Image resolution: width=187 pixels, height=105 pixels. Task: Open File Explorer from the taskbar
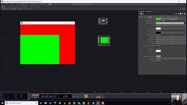pos(46,103)
